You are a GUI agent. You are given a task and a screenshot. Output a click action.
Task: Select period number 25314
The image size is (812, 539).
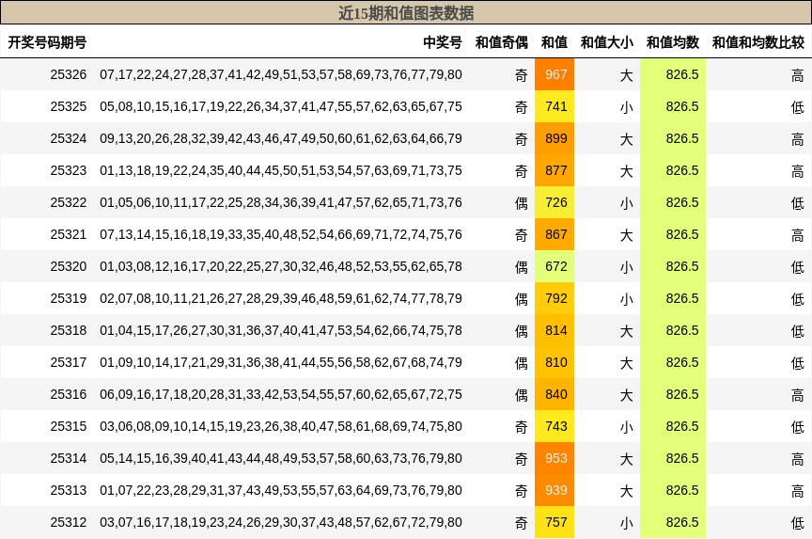tap(69, 459)
